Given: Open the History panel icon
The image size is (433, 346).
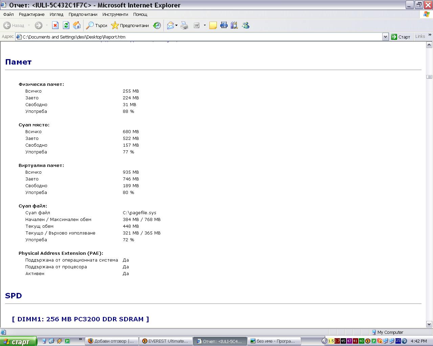Looking at the screenshot, I should pyautogui.click(x=157, y=25).
